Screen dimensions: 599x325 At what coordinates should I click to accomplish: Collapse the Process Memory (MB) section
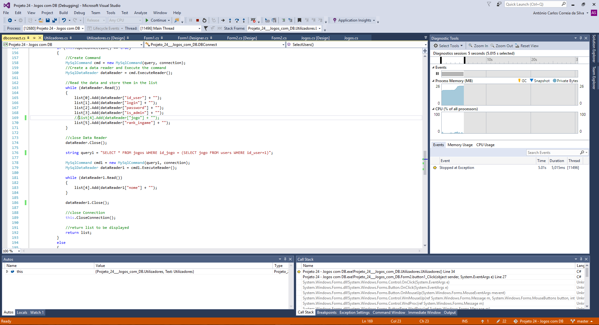433,81
